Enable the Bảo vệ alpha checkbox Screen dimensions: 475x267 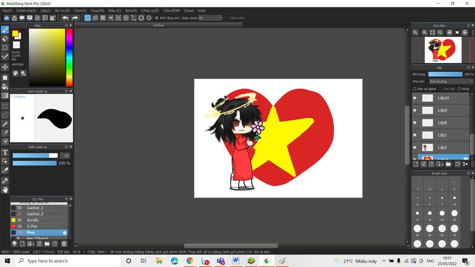click(415, 89)
